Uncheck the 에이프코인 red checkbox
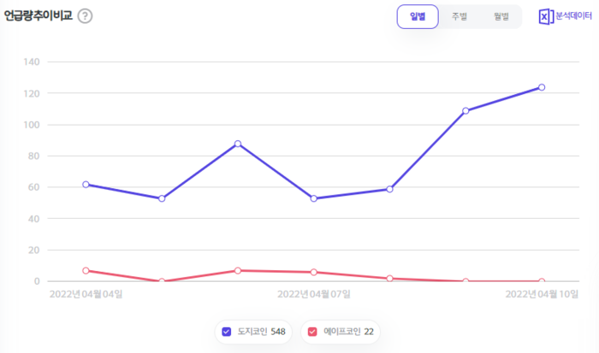 [312, 332]
